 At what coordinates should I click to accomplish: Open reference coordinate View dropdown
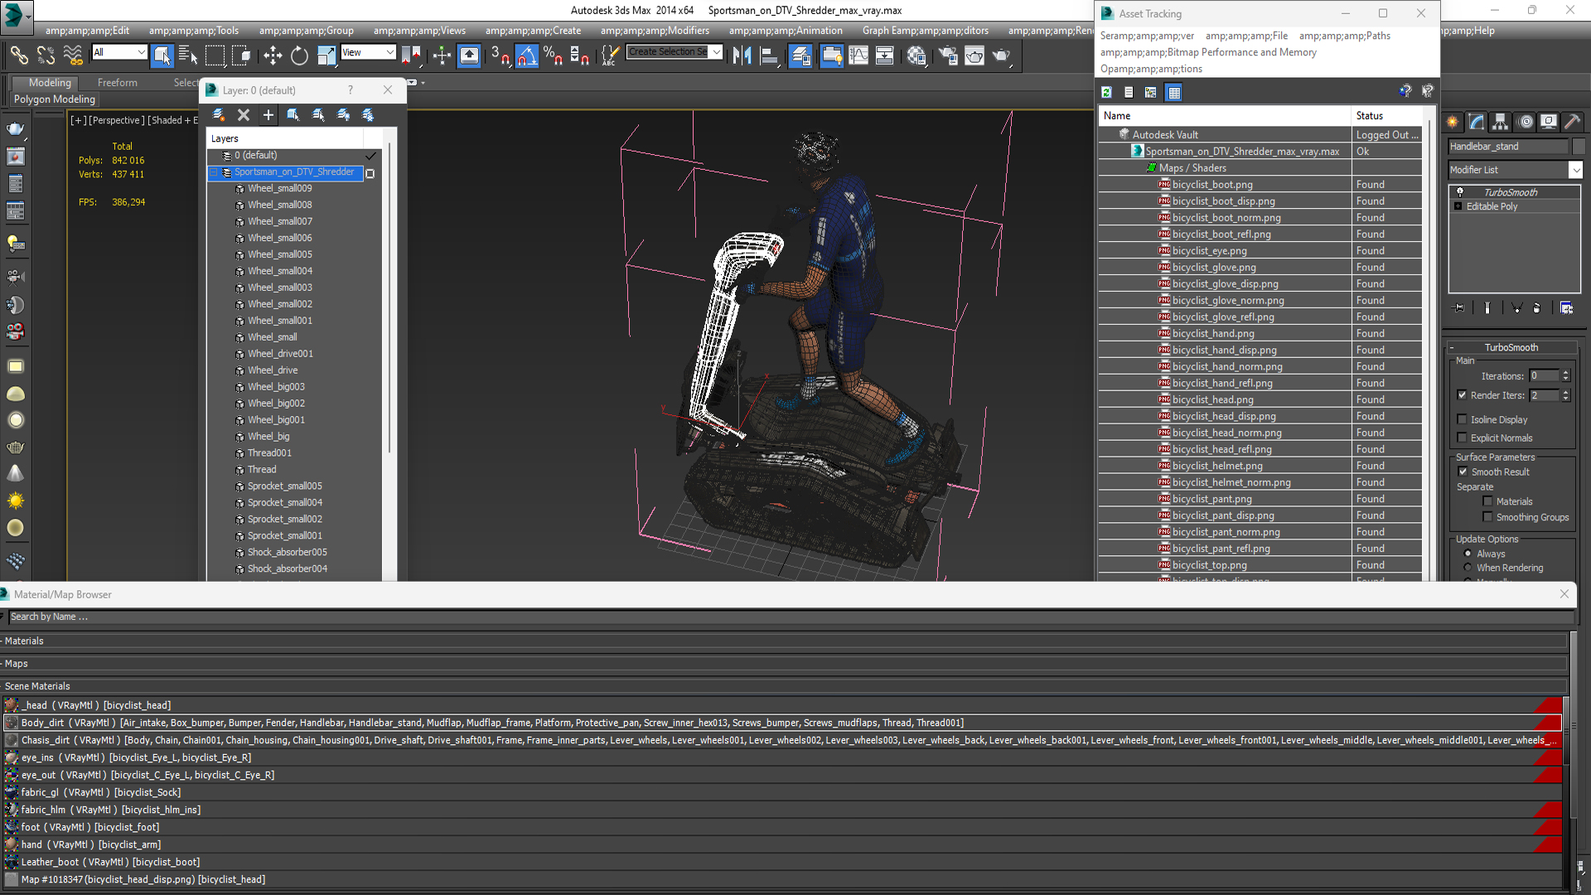pyautogui.click(x=368, y=52)
